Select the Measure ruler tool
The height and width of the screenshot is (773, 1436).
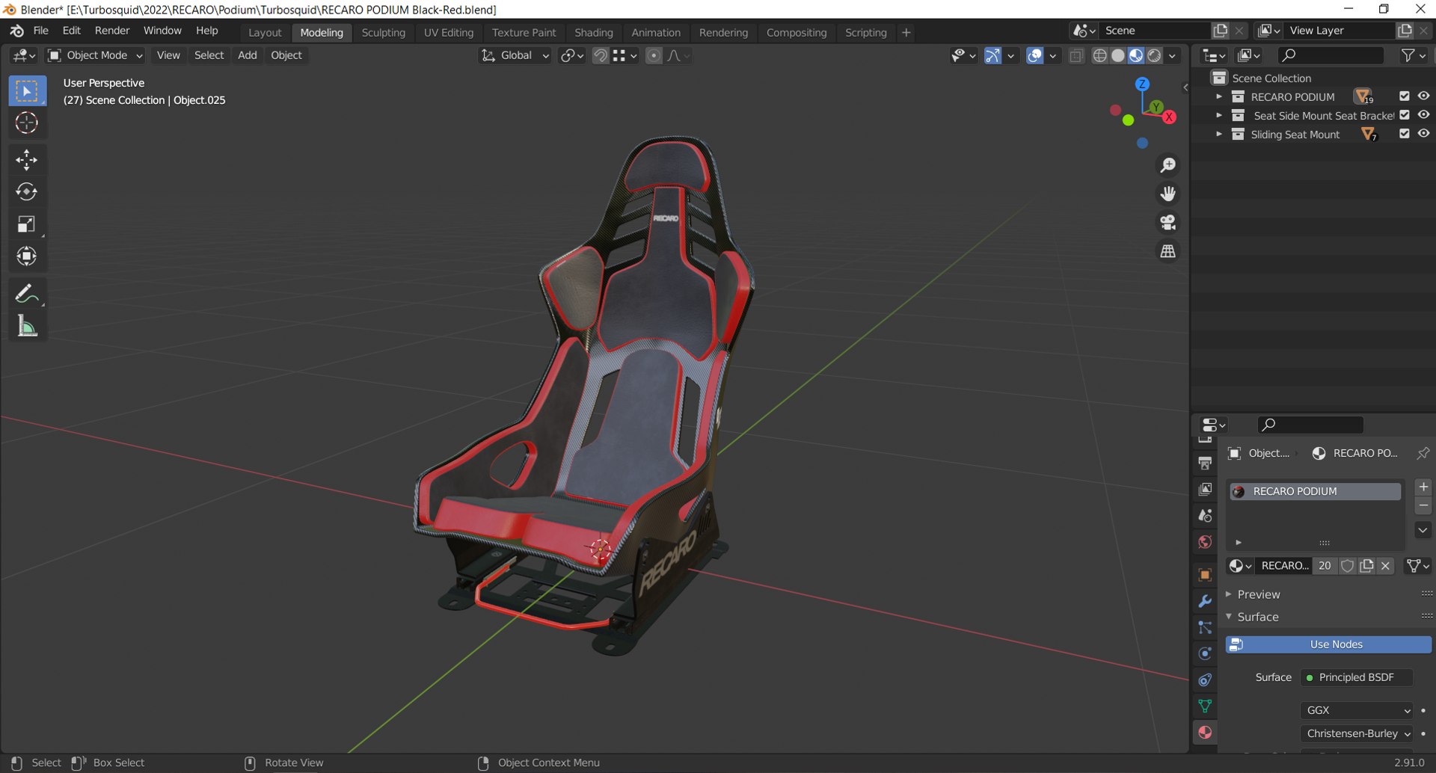coord(27,326)
